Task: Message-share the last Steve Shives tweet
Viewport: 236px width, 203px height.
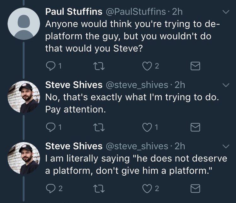Action: tap(195, 189)
